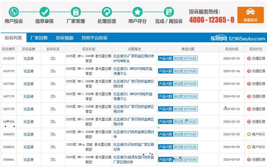
Task: Open 比亚迪 brand link in first row
Action: pos(29,59)
